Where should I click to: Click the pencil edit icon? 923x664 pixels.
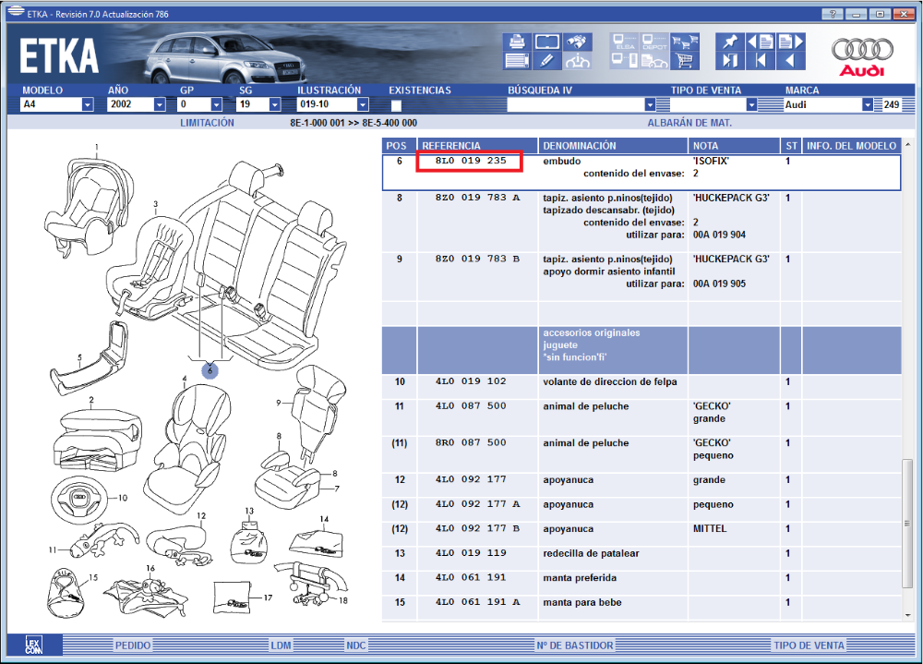[x=546, y=60]
